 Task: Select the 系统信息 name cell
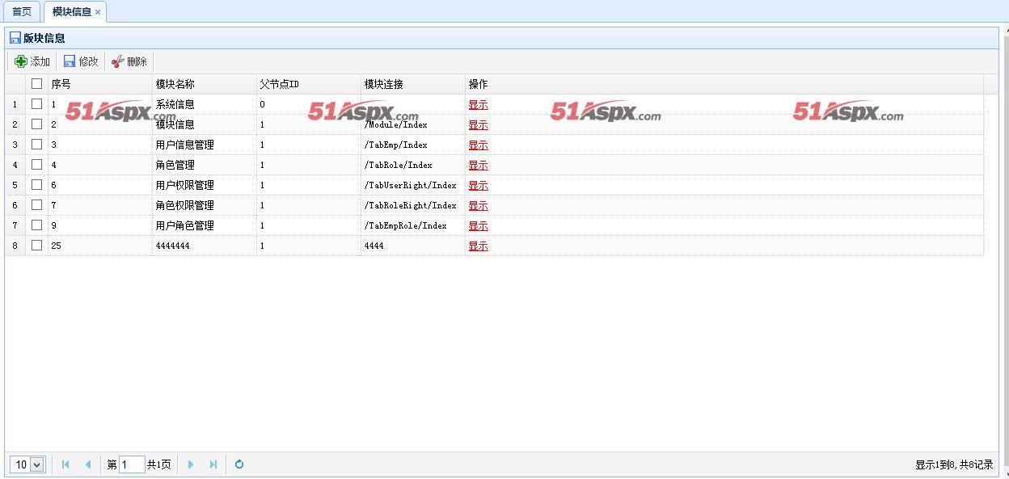point(205,104)
